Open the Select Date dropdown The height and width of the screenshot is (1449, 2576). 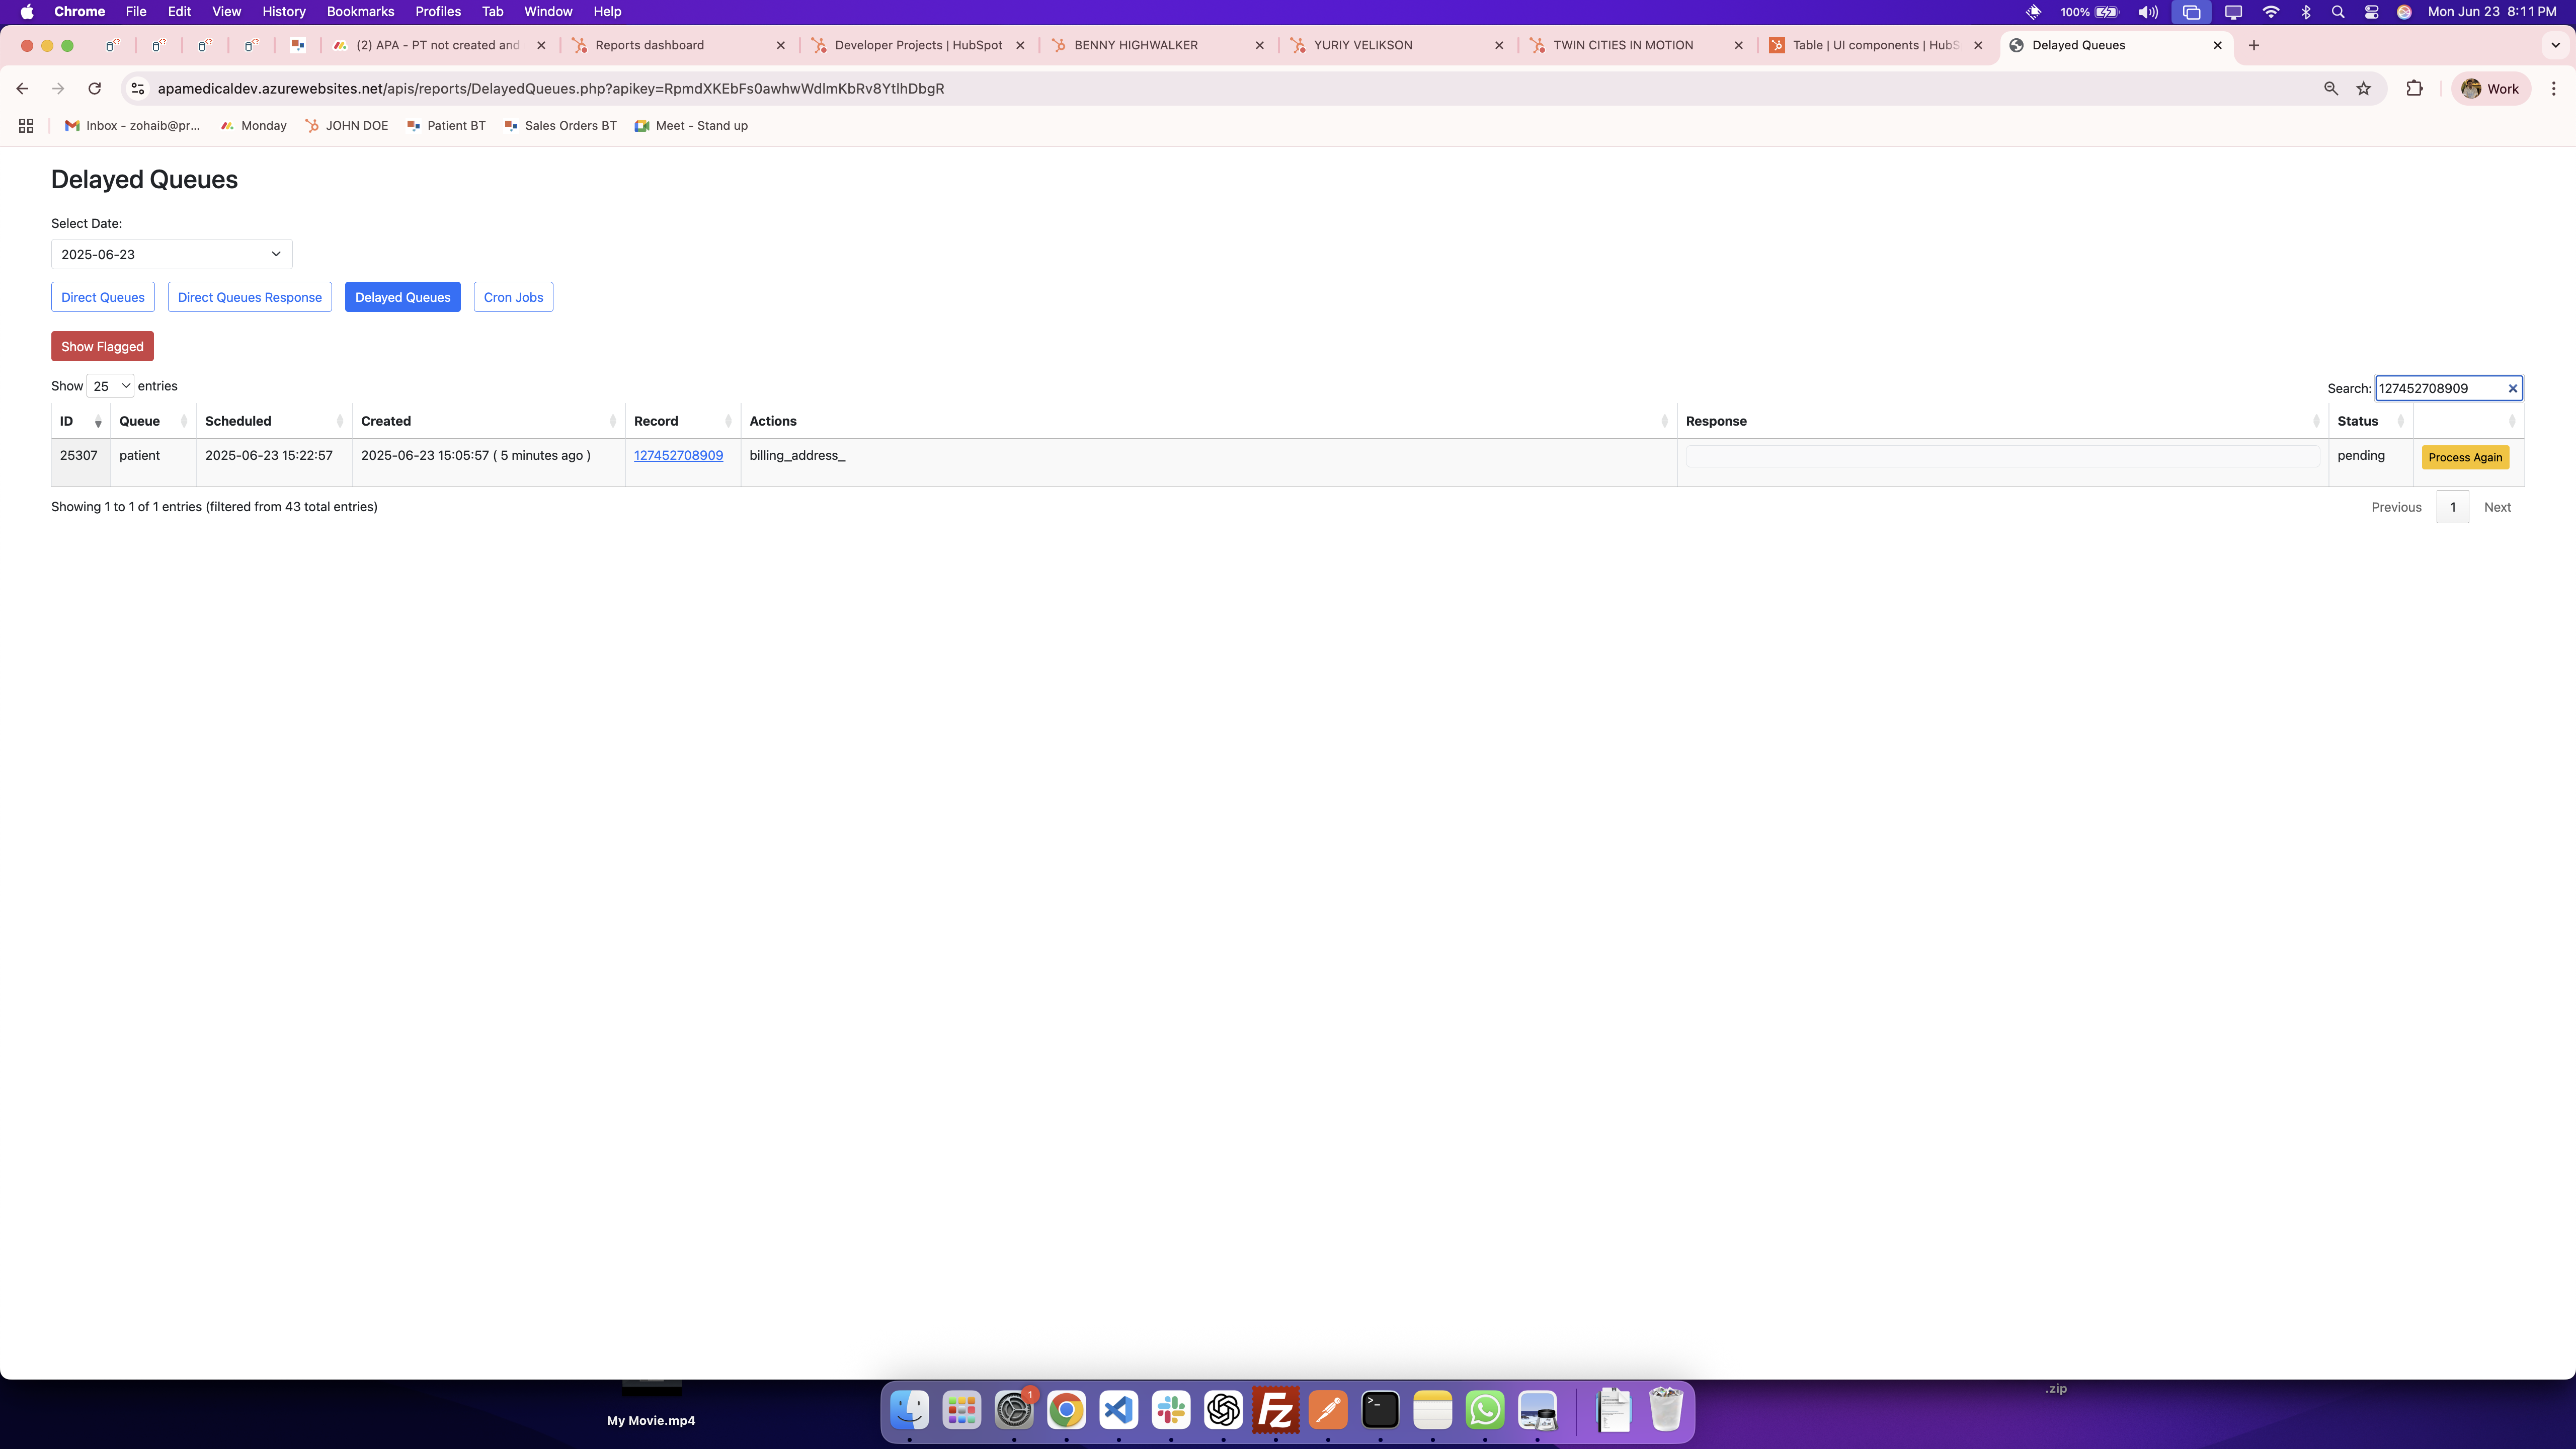171,254
